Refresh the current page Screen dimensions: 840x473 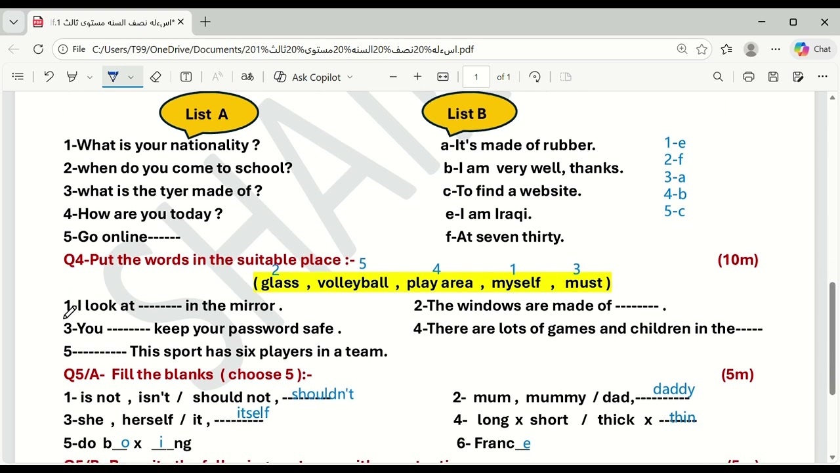[38, 49]
